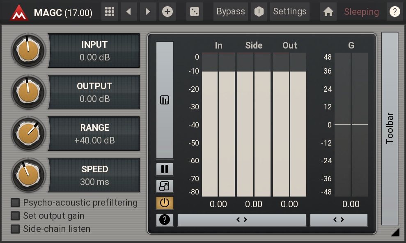Click the add preset plus icon
The height and width of the screenshot is (243, 406).
coord(167,12)
